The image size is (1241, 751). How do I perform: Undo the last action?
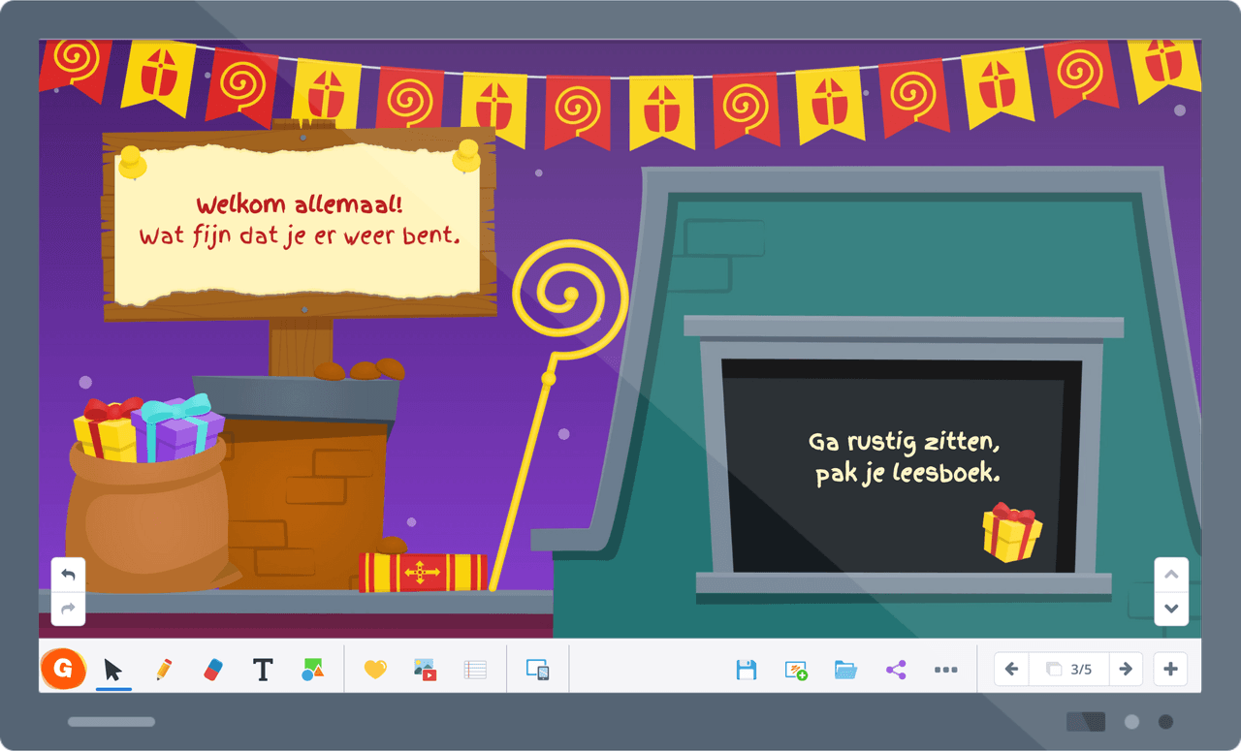tap(68, 574)
